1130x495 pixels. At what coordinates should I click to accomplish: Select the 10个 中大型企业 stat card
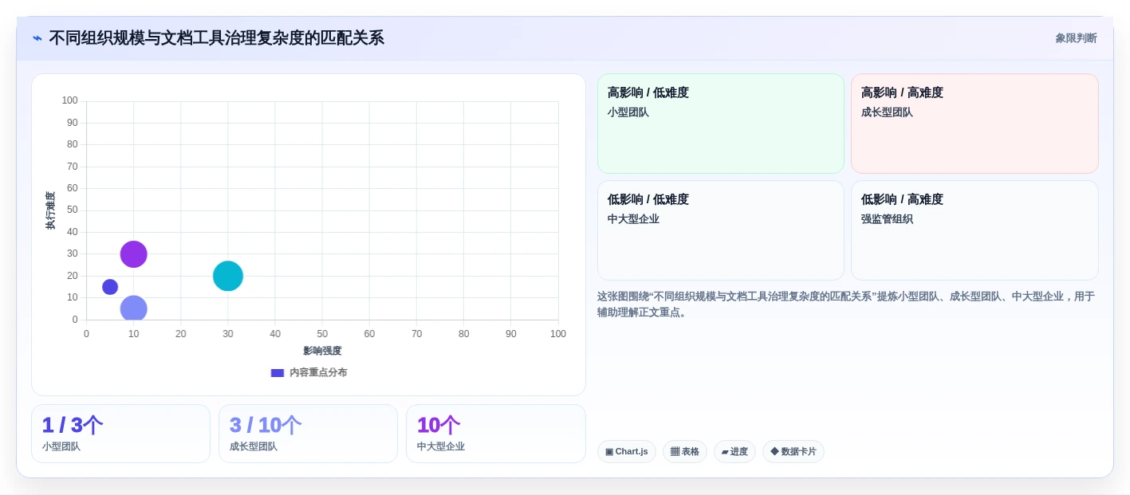pos(496,434)
